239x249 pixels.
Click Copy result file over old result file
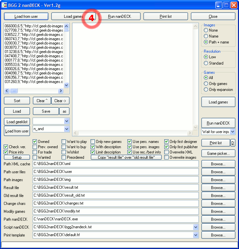click(126, 157)
